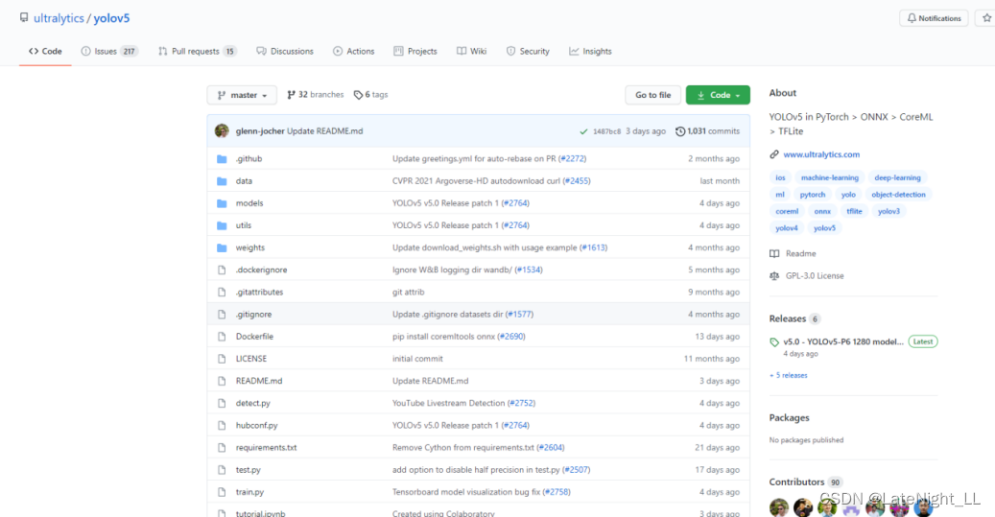Open the 'initial commit' message link

(417, 359)
